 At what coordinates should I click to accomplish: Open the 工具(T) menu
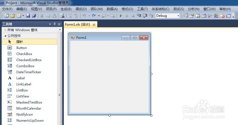click(142, 9)
